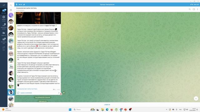This screenshot has width=200, height=112.
Task: Launch Microsoft Edge from the taskbar
Action: pos(107,110)
